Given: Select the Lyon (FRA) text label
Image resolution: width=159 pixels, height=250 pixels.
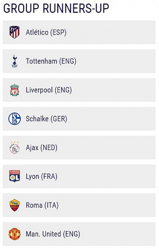Looking at the screenshot, I should [x=41, y=177].
